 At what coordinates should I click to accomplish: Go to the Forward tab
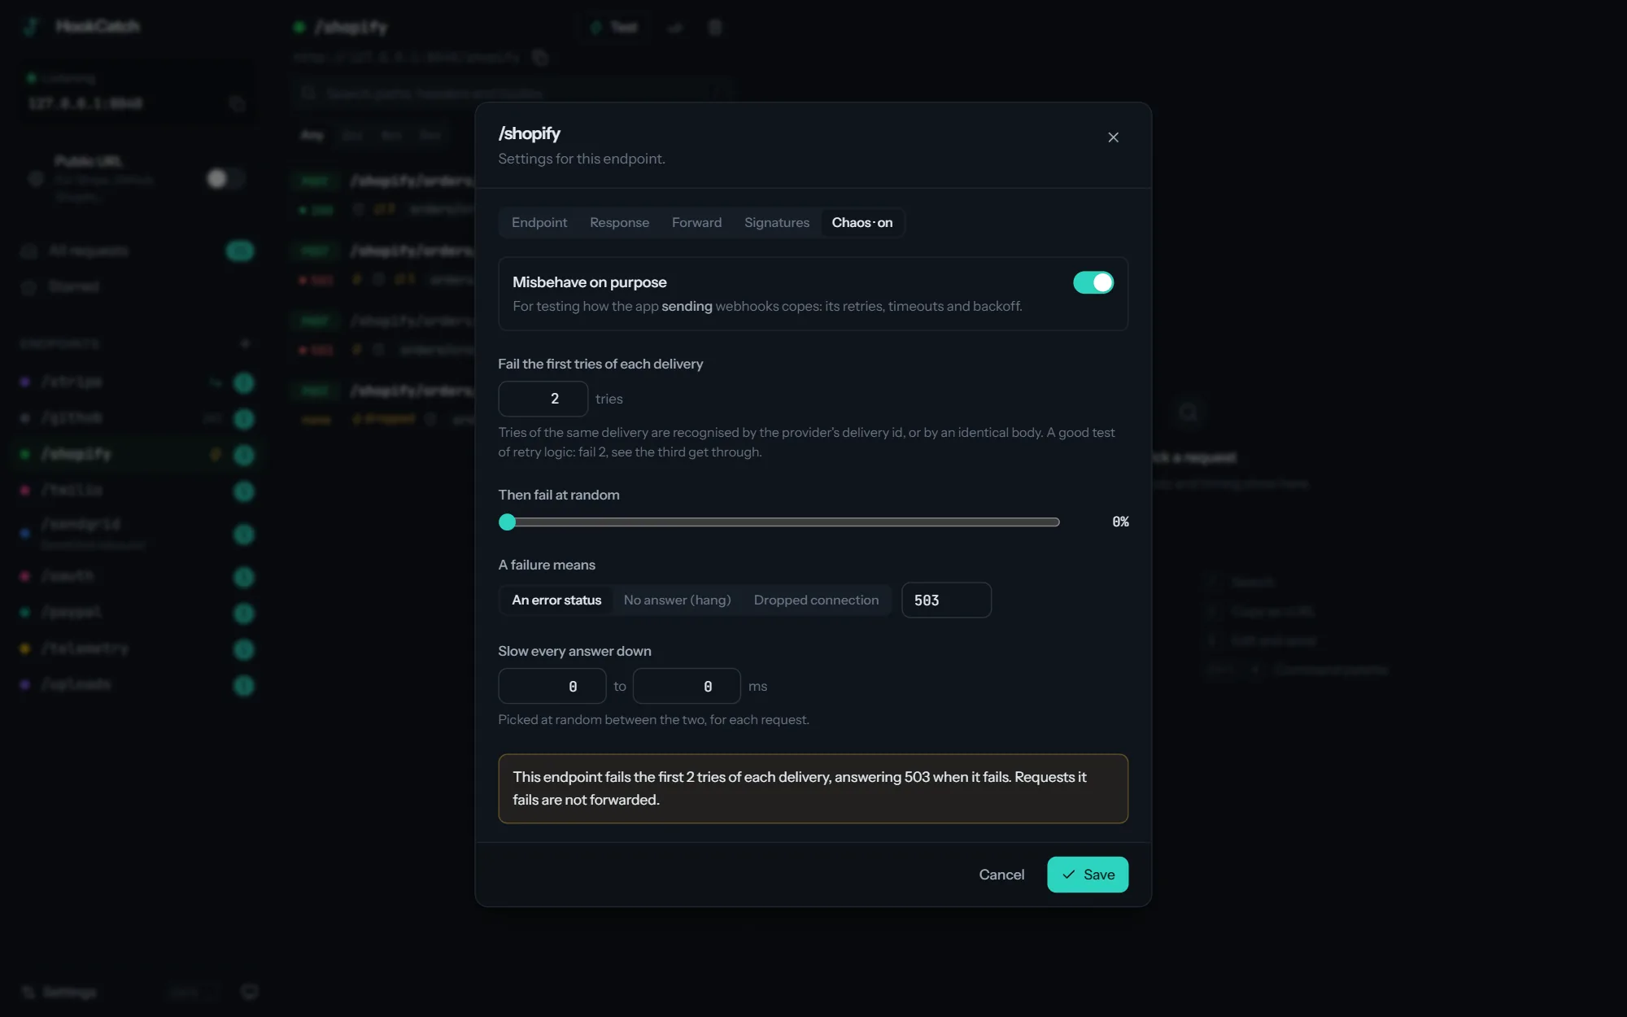pyautogui.click(x=696, y=222)
